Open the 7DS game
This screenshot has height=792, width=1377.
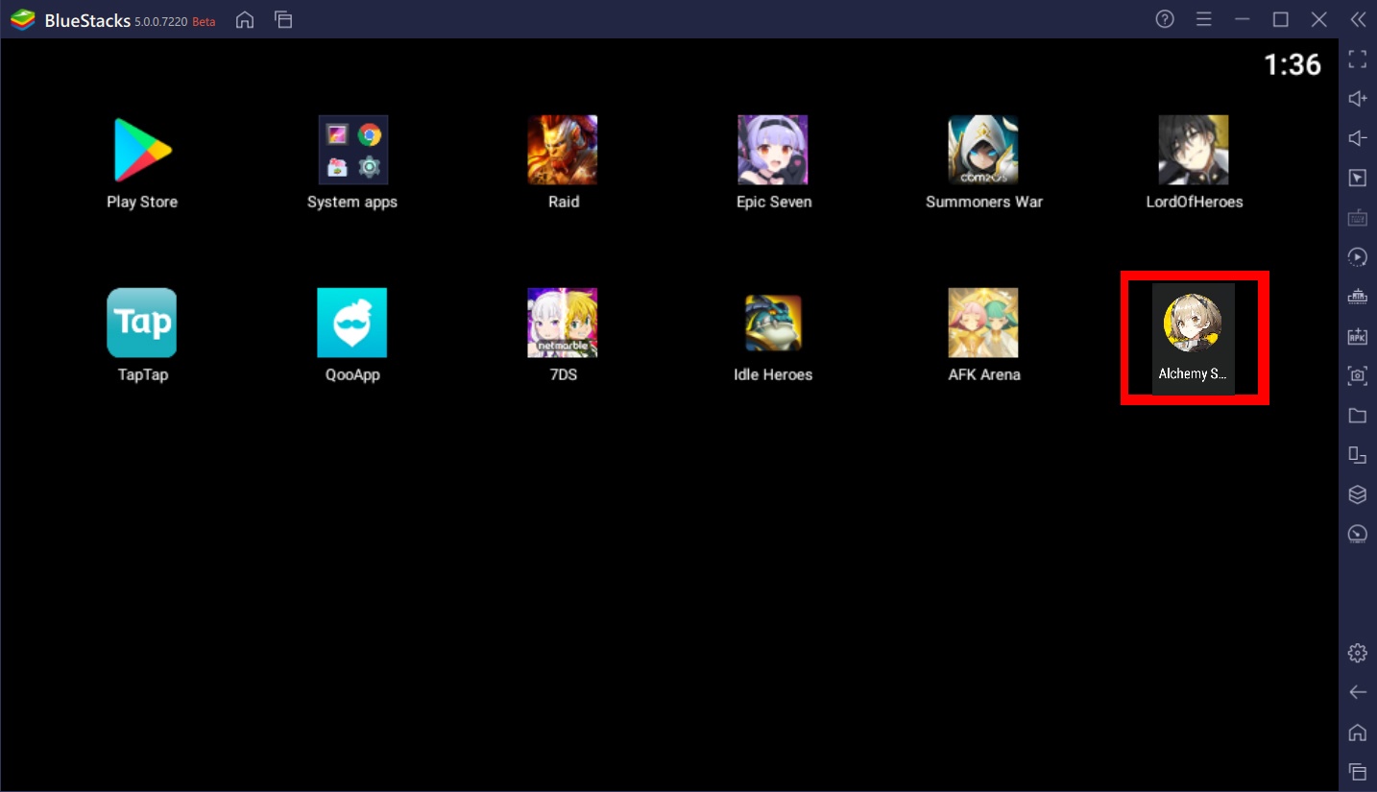pyautogui.click(x=563, y=324)
